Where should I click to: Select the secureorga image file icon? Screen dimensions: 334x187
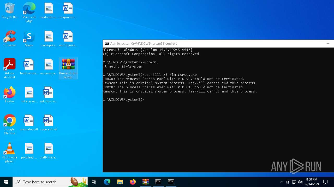49,67
